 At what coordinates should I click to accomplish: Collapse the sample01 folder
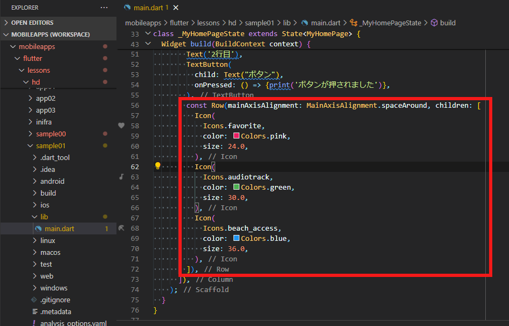(x=51, y=145)
